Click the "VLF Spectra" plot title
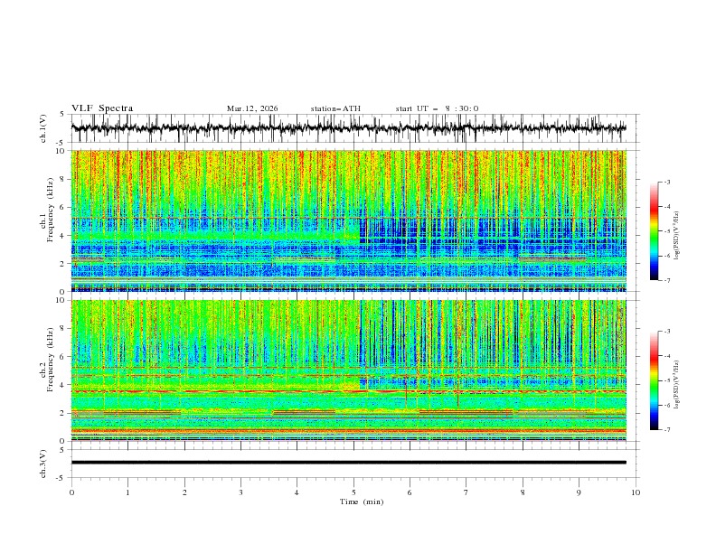716x553 pixels. click(x=102, y=108)
